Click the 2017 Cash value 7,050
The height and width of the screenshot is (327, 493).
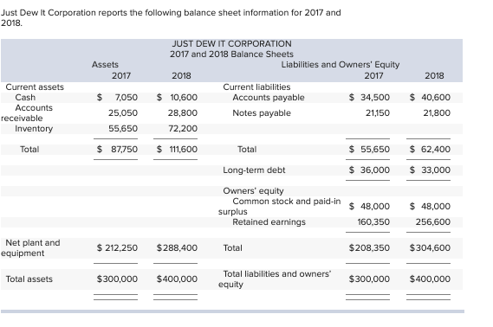pos(126,97)
